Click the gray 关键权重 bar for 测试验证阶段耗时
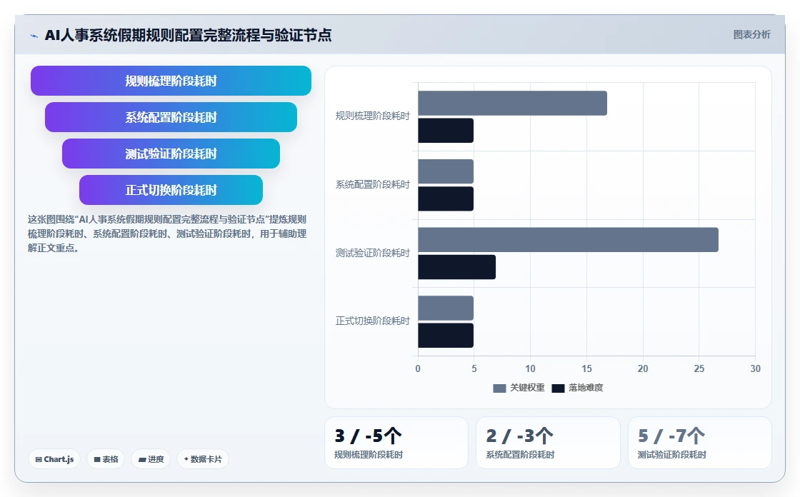800x497 pixels. coord(568,240)
